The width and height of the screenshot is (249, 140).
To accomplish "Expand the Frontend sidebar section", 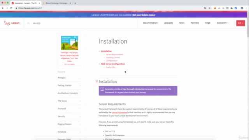I will (69, 108).
